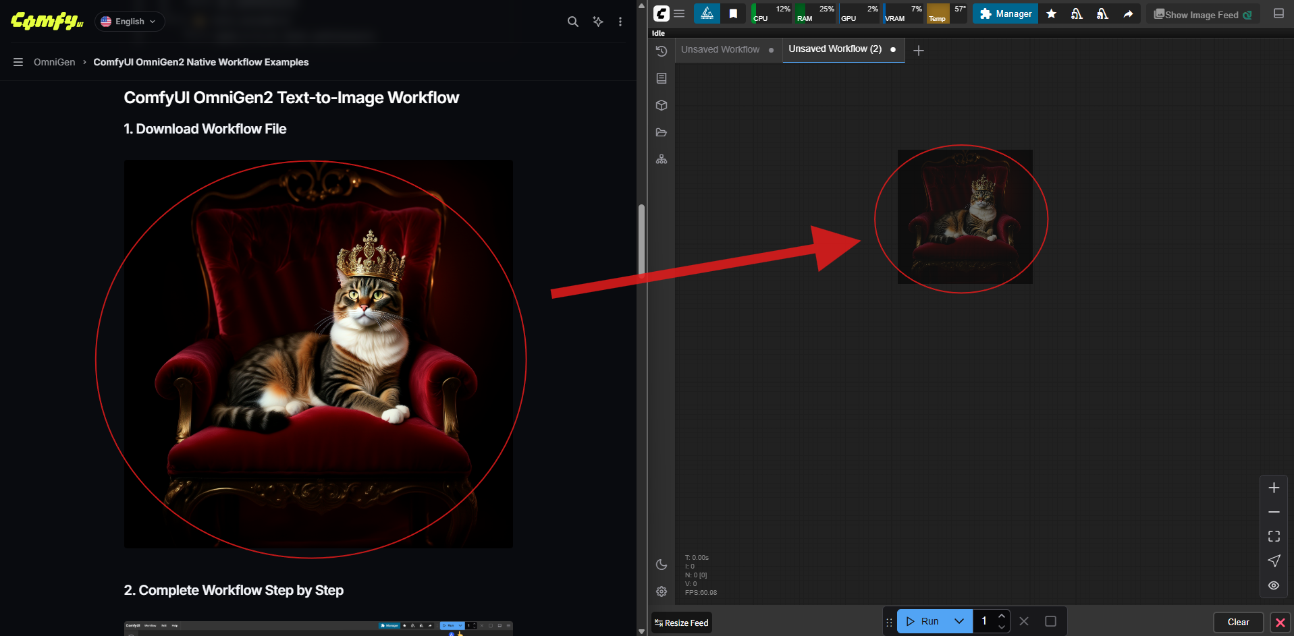
Task: Close the Unsaved Workflow tab via its dot
Action: [772, 50]
